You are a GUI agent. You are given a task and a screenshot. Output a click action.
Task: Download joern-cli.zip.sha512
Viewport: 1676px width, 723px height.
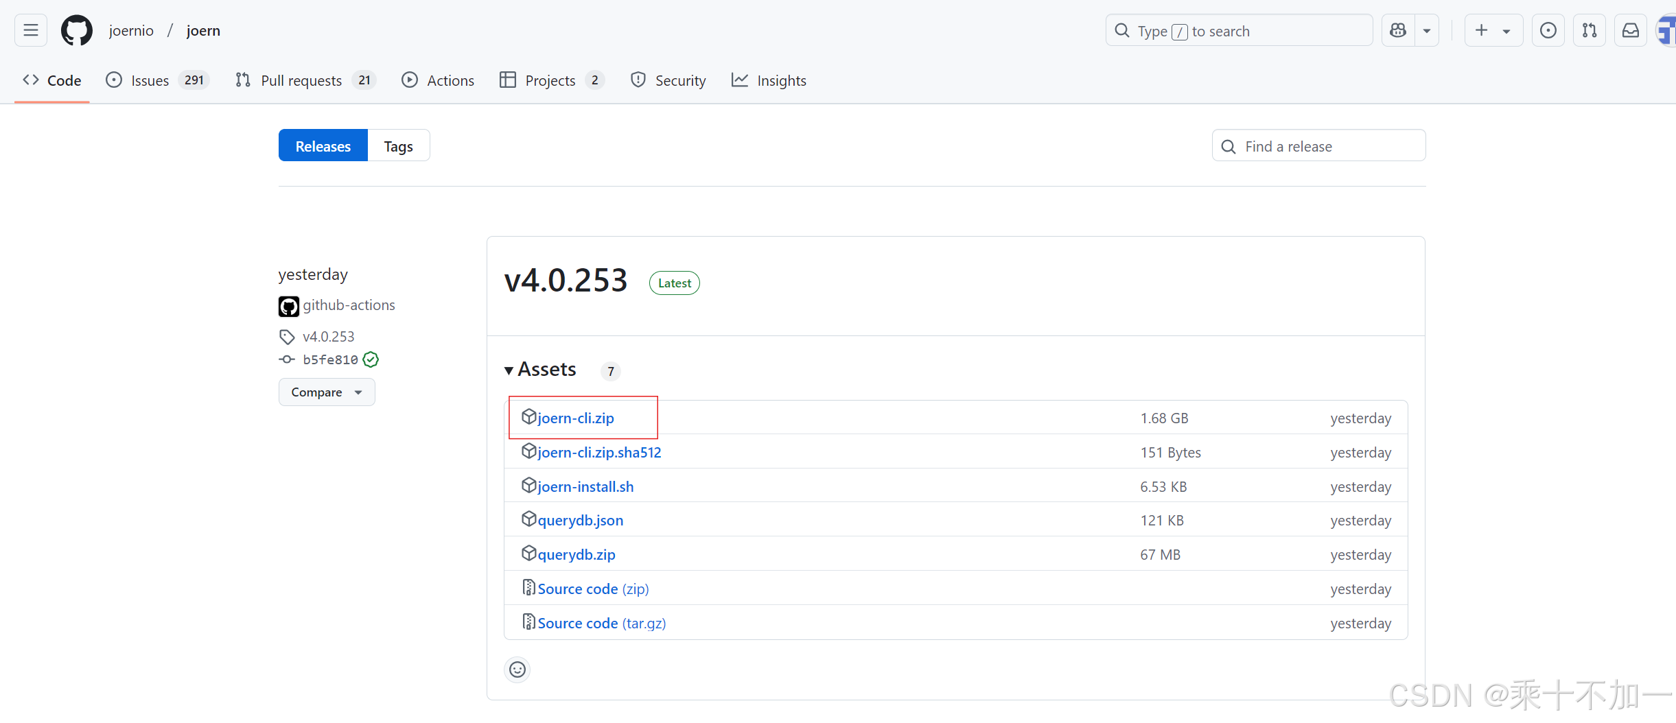599,452
